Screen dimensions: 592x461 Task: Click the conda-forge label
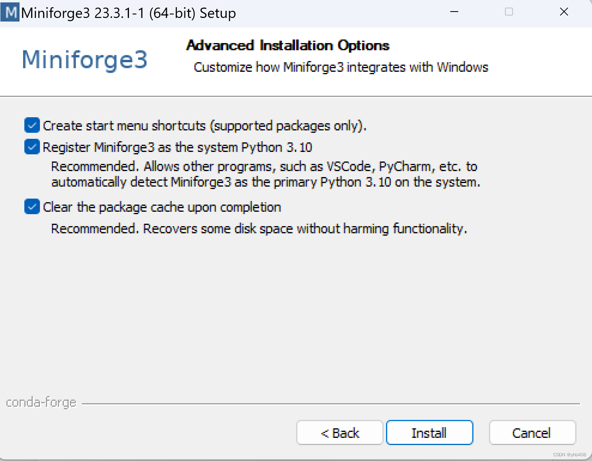coord(41,402)
